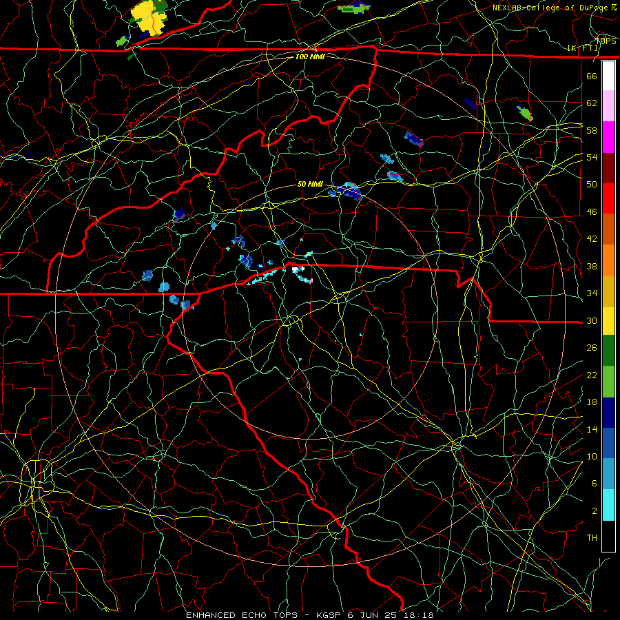The height and width of the screenshot is (620, 620).
Task: Select the dark green scale swatch
Action: coord(608,351)
